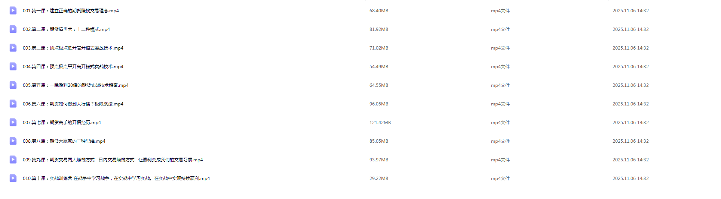Viewport: 721px width, 199px height.
Task: Select the play icon for file 003
Action: 13,48
